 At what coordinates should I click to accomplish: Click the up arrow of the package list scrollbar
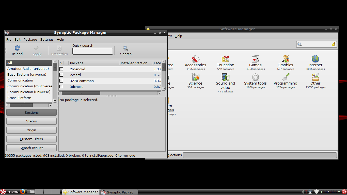coord(164,62)
